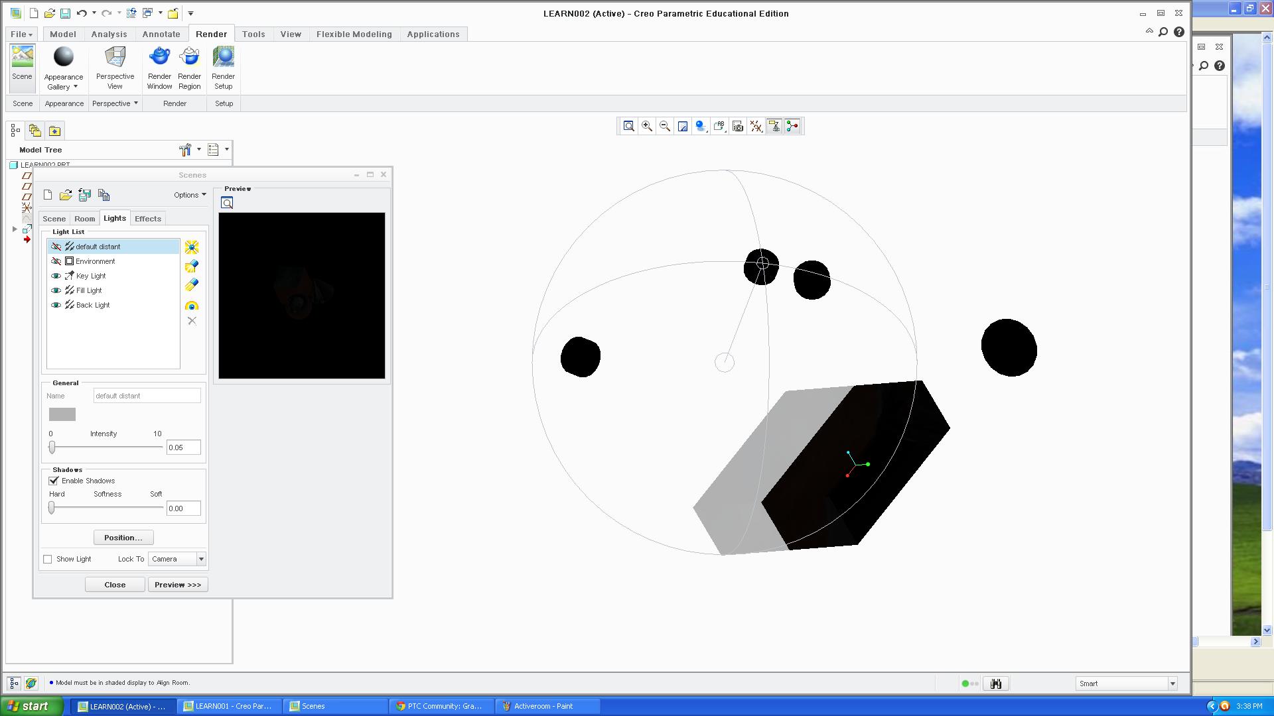Click the Preview >>> button

click(x=178, y=585)
